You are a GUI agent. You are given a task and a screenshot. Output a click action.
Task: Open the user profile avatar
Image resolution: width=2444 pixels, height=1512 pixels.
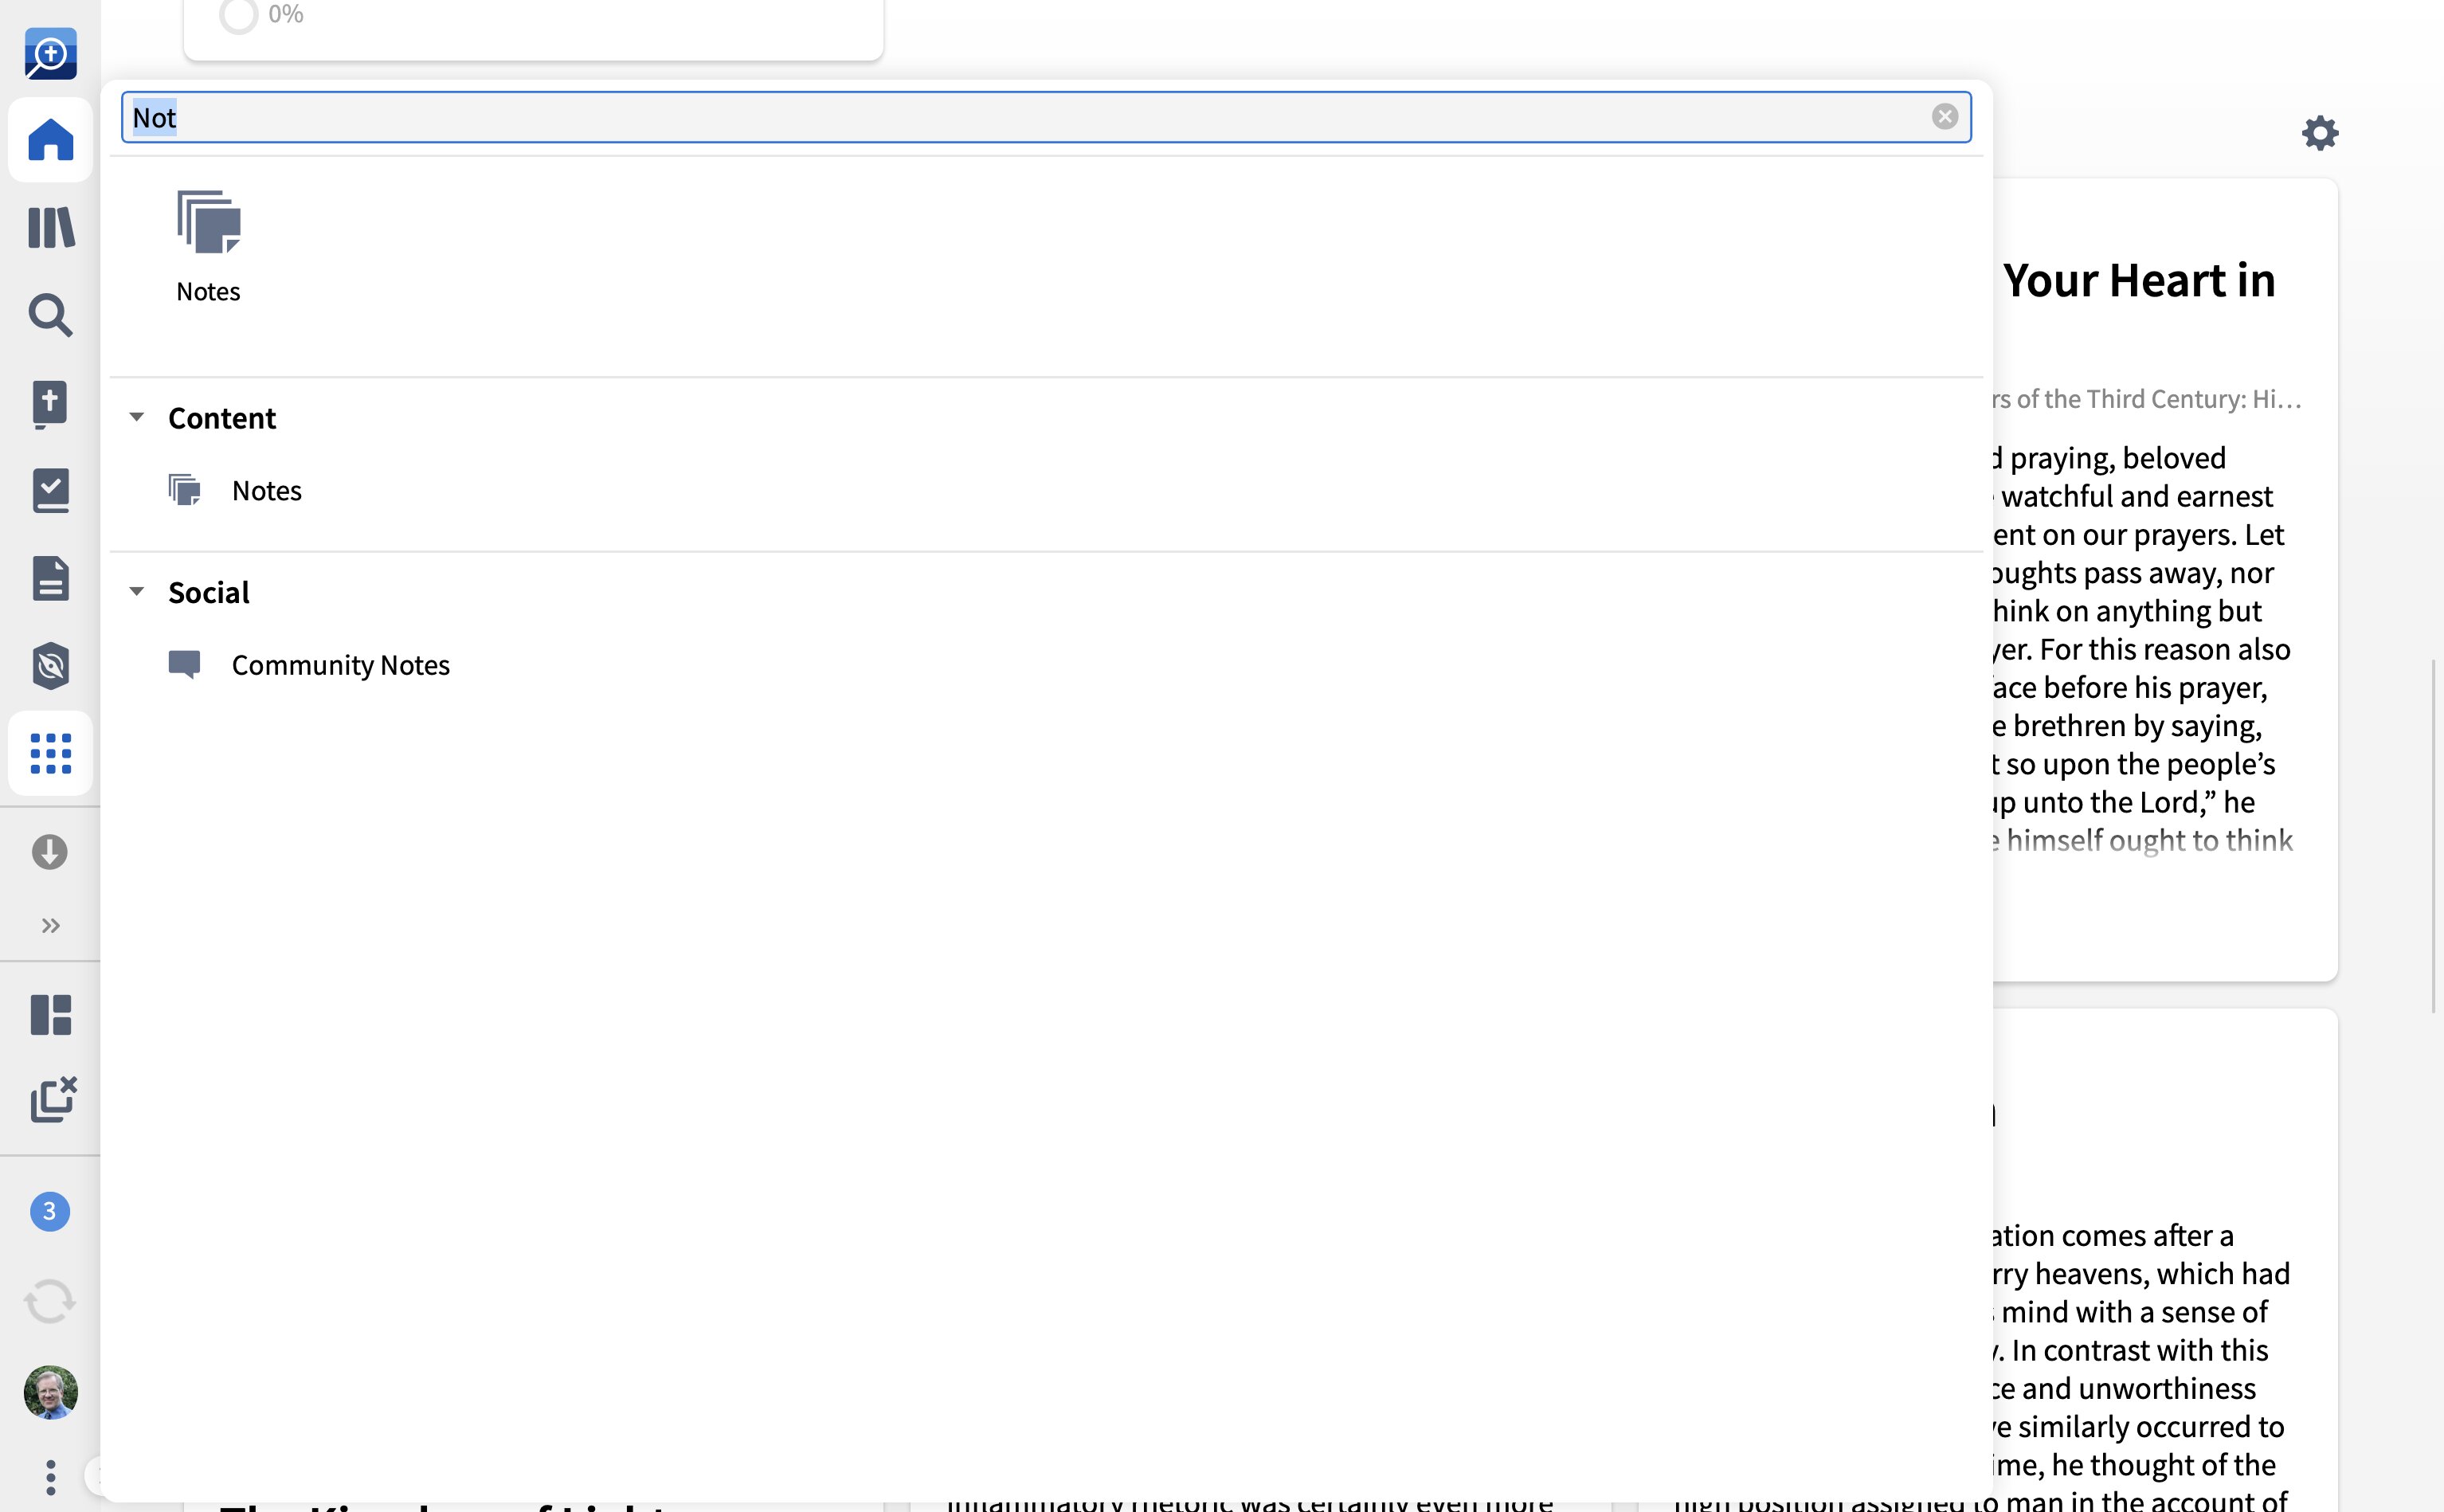pos(50,1392)
